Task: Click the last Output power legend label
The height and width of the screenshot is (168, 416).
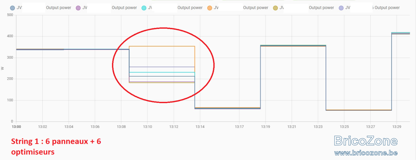Action: [x=387, y=8]
